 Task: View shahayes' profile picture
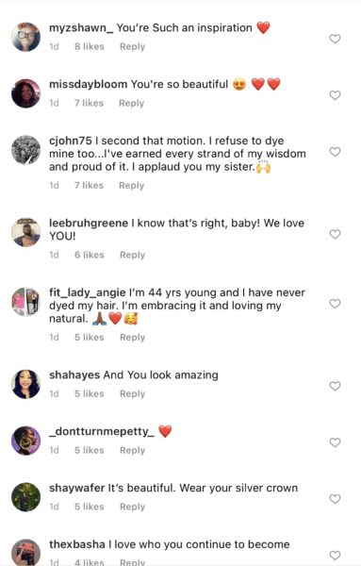25,384
